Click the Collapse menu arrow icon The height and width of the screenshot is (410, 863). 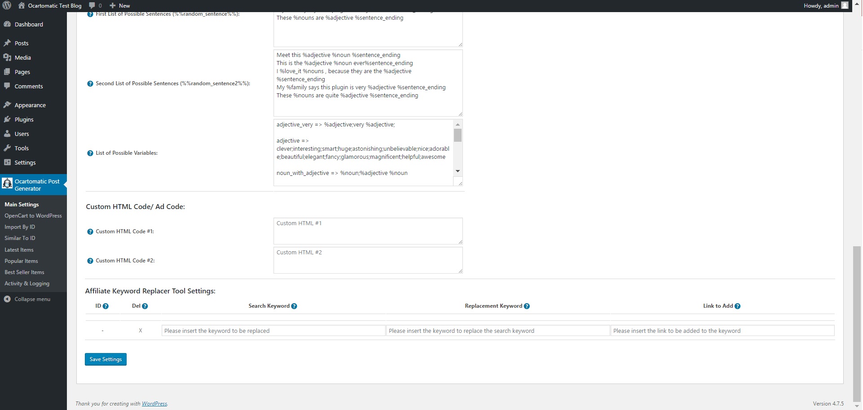pyautogui.click(x=7, y=299)
